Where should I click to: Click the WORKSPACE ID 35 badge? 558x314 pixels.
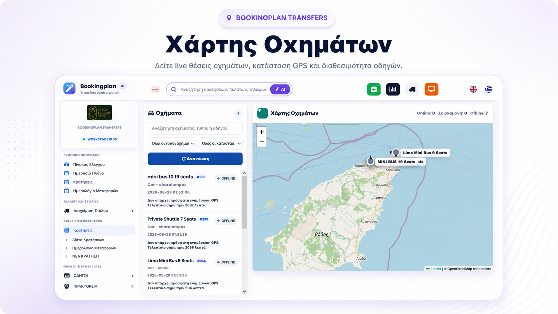click(99, 139)
